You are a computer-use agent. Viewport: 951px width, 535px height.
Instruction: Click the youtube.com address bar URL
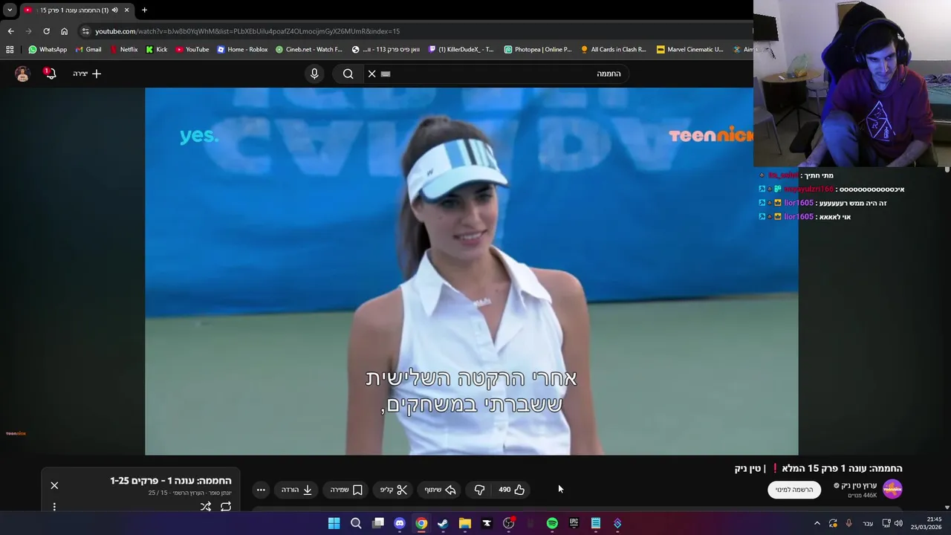click(x=247, y=31)
